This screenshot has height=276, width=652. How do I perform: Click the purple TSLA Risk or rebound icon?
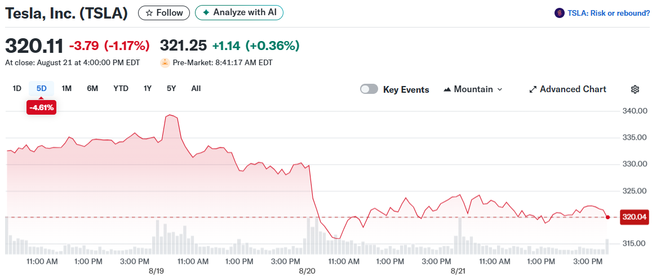pyautogui.click(x=560, y=13)
